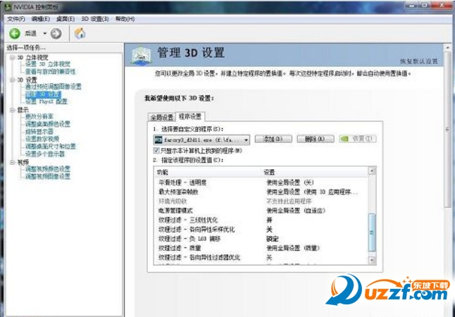Click the 纹理过滤 - 质量 setting value

click(293, 248)
